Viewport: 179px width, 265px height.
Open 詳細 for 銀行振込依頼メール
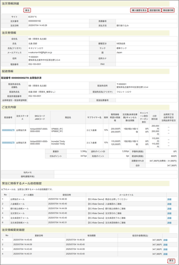pyautogui.click(x=169, y=209)
